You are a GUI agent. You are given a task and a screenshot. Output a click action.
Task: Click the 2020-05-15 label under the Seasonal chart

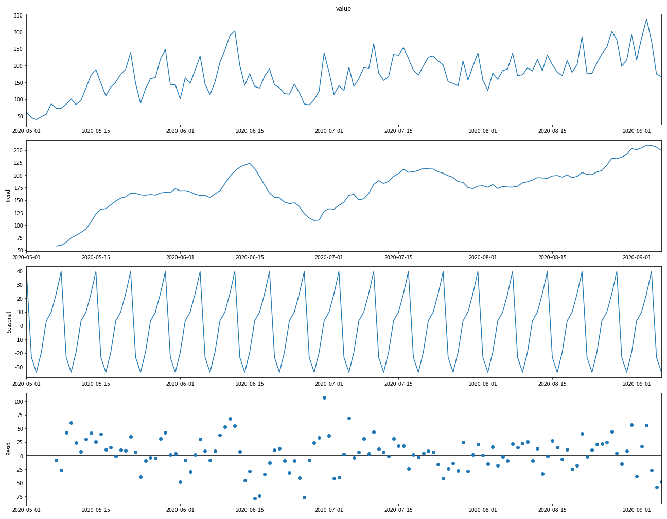(x=96, y=384)
